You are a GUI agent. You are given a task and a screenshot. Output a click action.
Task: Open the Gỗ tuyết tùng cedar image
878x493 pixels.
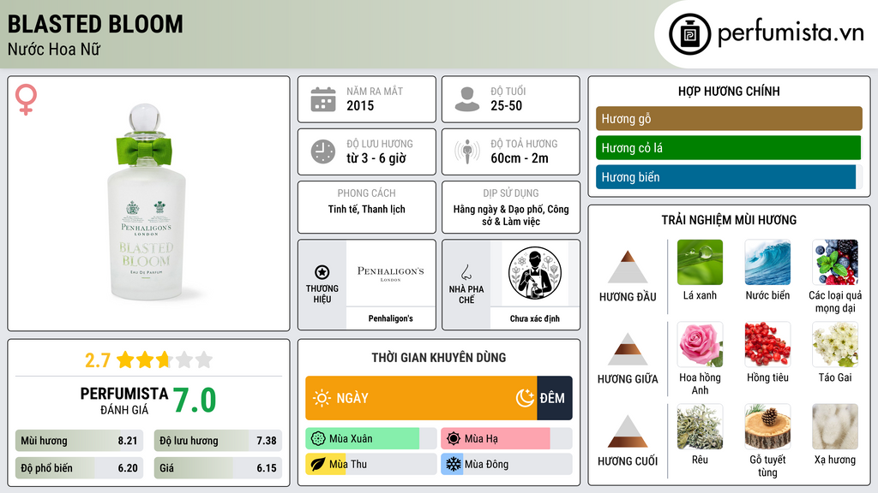click(x=767, y=426)
